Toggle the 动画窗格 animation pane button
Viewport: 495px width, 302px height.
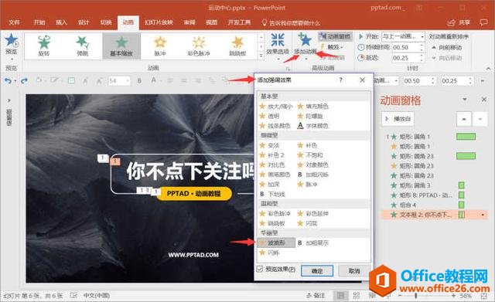(335, 36)
